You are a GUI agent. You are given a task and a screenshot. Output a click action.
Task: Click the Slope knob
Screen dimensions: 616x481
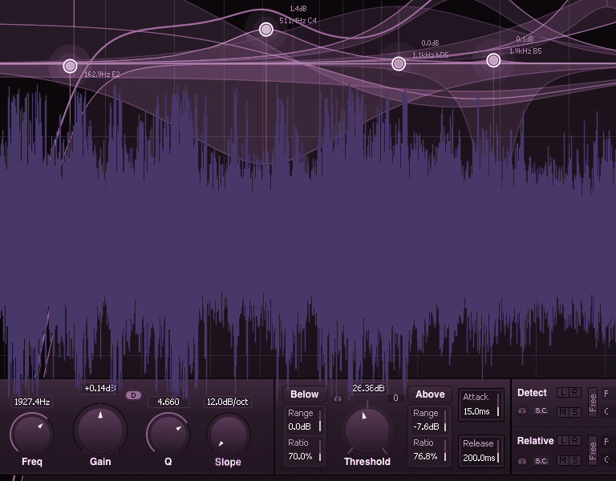click(x=229, y=435)
